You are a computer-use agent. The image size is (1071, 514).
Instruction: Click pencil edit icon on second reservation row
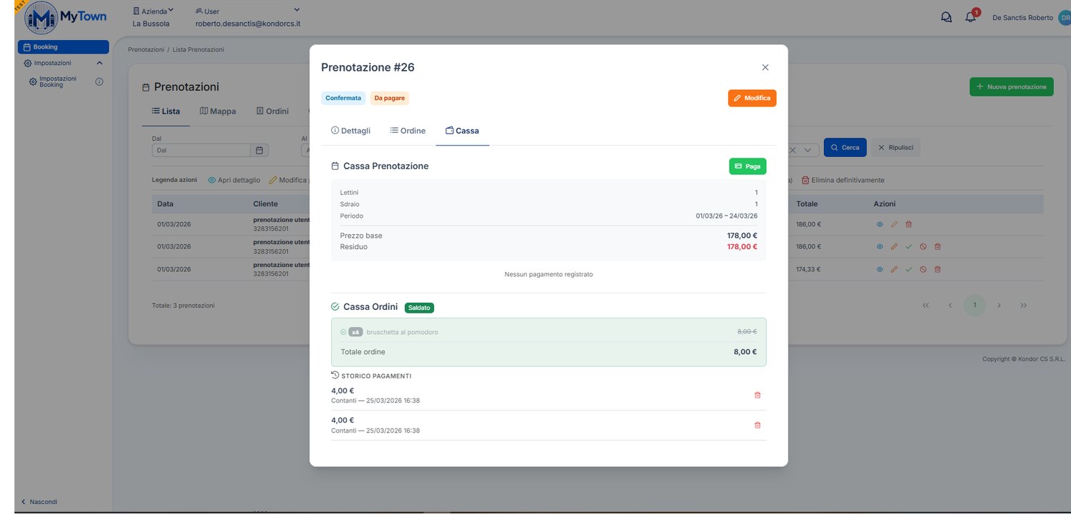point(895,246)
